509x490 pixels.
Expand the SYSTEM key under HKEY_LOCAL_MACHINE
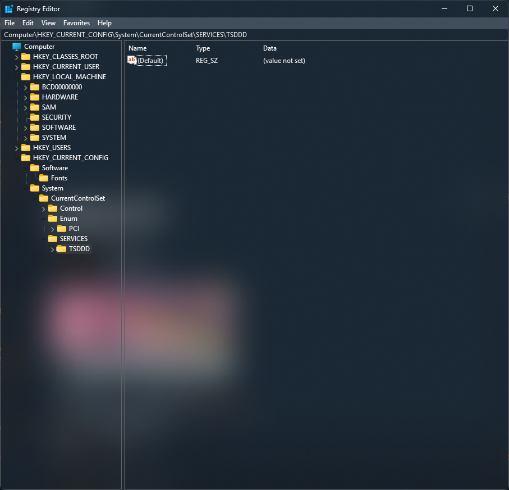pyautogui.click(x=26, y=138)
